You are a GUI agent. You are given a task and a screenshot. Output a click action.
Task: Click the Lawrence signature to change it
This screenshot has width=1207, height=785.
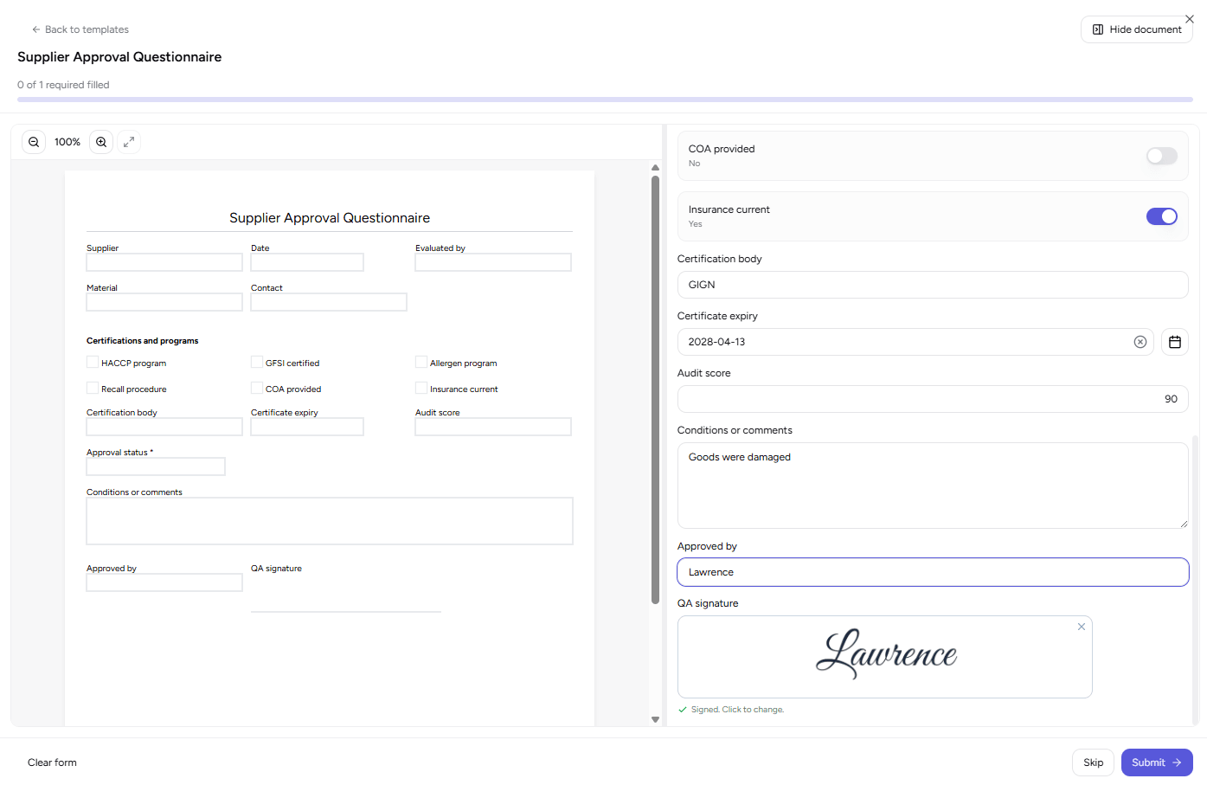pos(885,657)
